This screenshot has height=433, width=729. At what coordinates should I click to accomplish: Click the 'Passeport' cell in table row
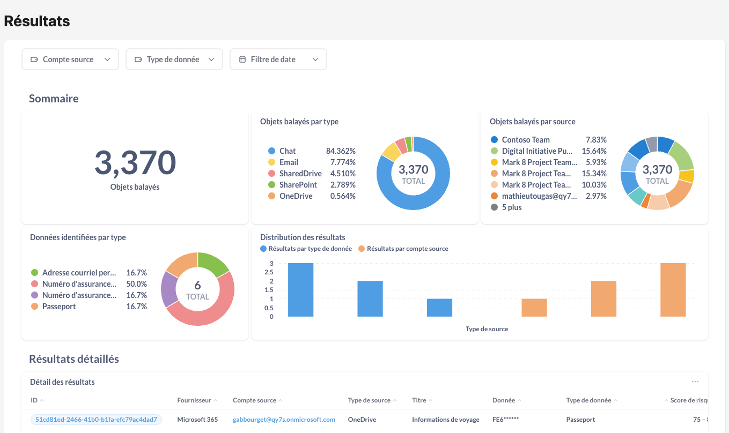click(580, 420)
